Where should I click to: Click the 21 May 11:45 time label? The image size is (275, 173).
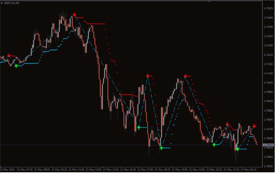76,170
